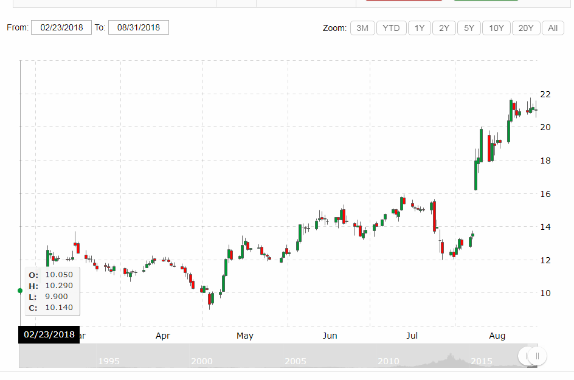The height and width of the screenshot is (380, 574).
Task: Click the right range slider handle
Action: click(x=538, y=356)
